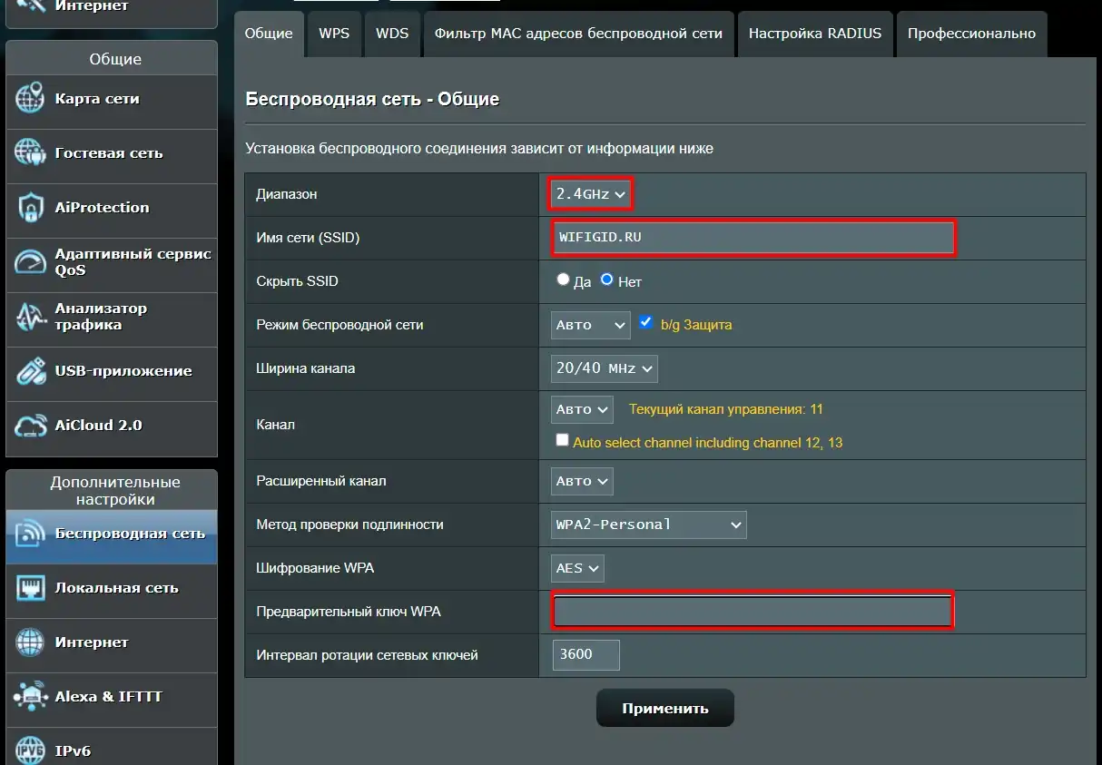Click the AiCloud 2.0 cloud icon
This screenshot has width=1102, height=765.
(x=30, y=426)
